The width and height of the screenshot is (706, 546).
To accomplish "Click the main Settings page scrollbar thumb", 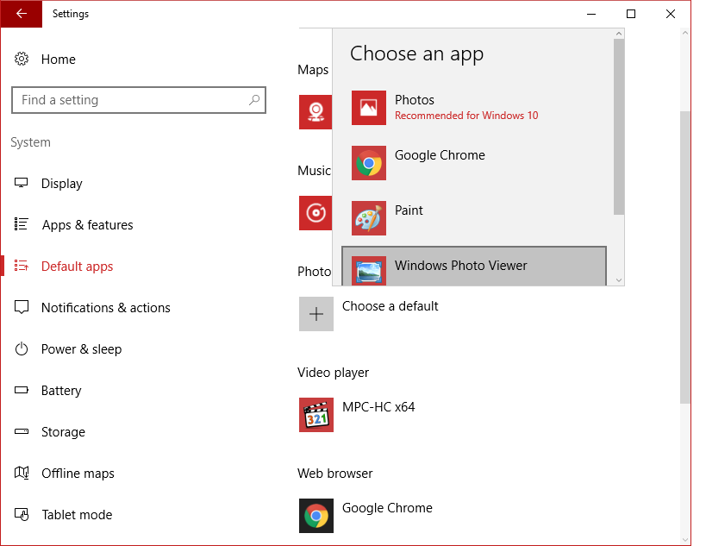I will [x=684, y=257].
